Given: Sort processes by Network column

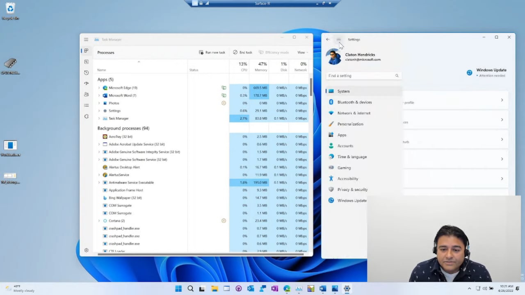Looking at the screenshot, I should tap(299, 66).
